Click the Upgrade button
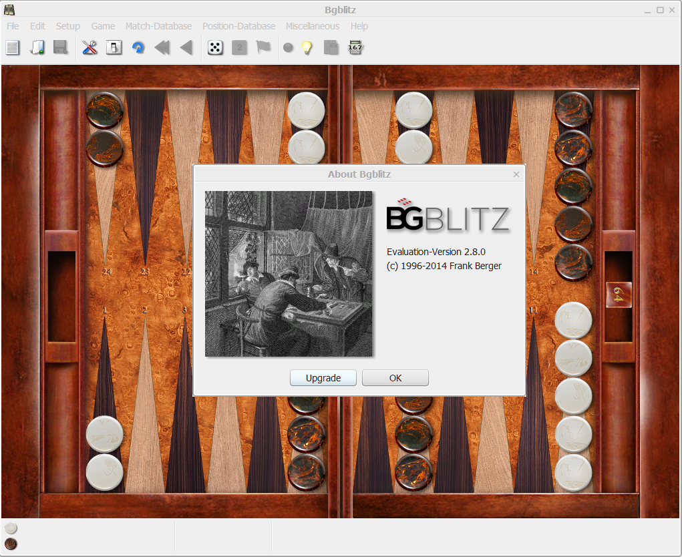Viewport: 682px width, 557px height. click(323, 378)
